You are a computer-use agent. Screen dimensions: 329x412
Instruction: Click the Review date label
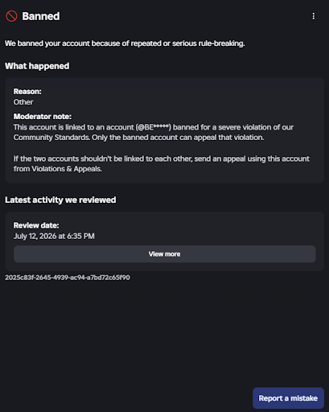click(36, 225)
